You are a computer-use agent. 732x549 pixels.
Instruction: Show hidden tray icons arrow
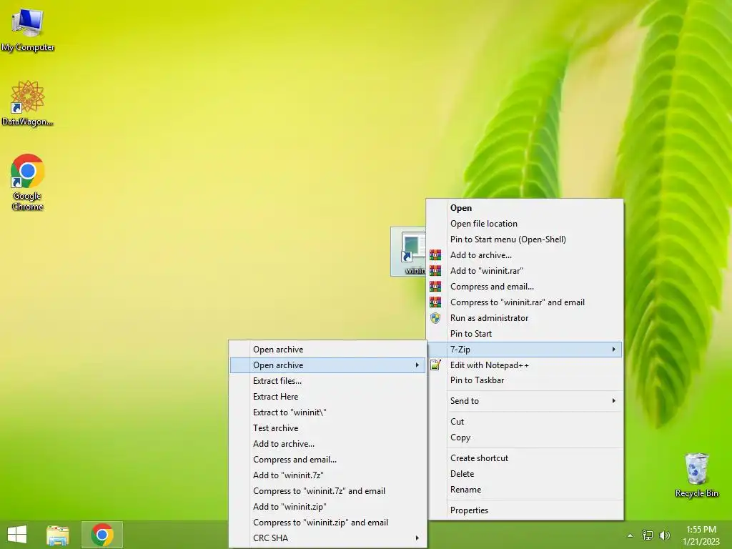coord(630,535)
